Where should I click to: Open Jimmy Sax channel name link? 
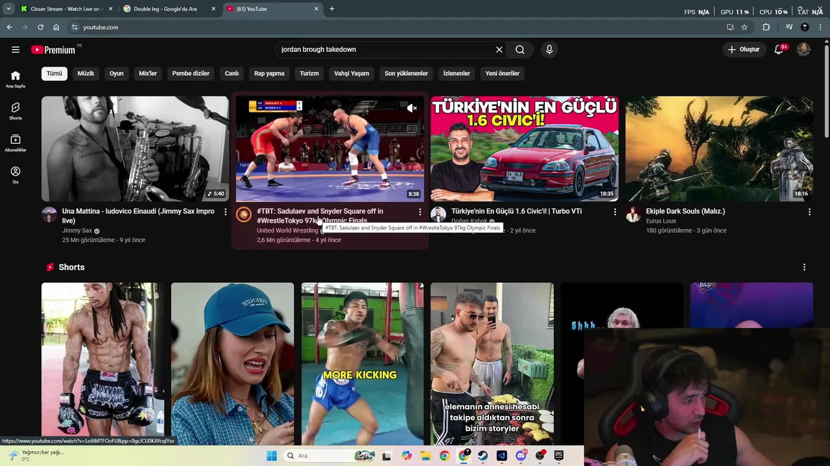(x=77, y=230)
